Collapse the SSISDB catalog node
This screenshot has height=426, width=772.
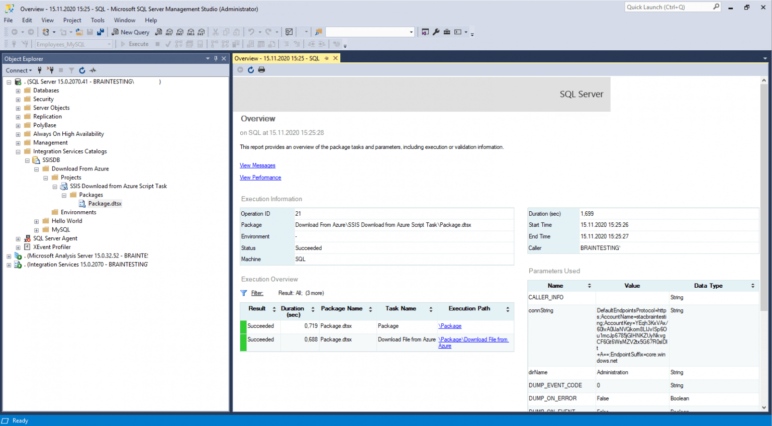[27, 159]
